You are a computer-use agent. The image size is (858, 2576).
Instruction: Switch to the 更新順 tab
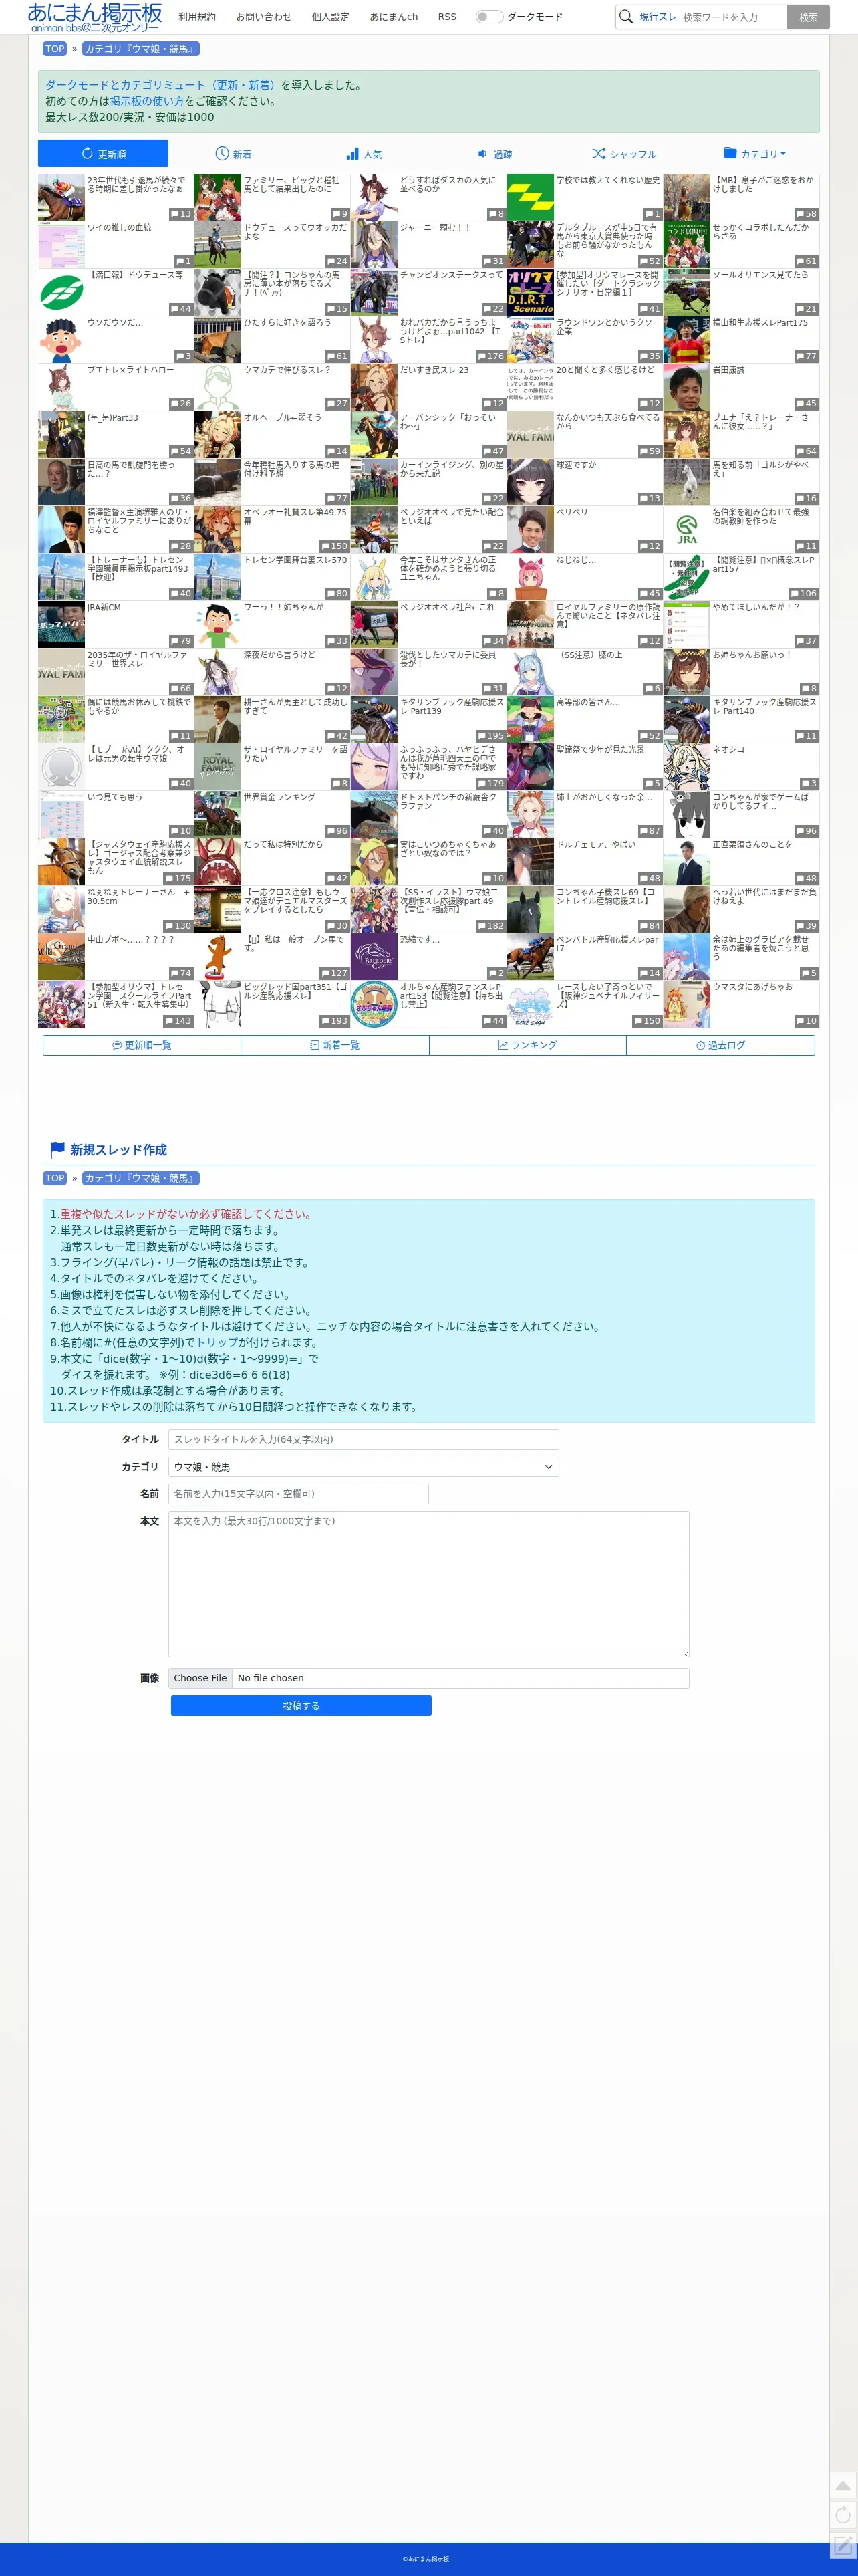103,154
